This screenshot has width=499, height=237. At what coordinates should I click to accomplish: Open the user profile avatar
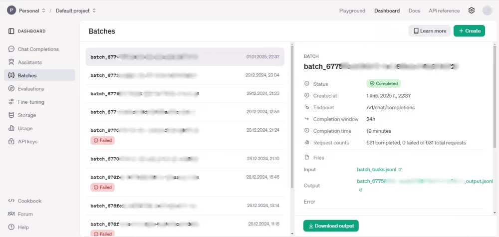pos(487,10)
